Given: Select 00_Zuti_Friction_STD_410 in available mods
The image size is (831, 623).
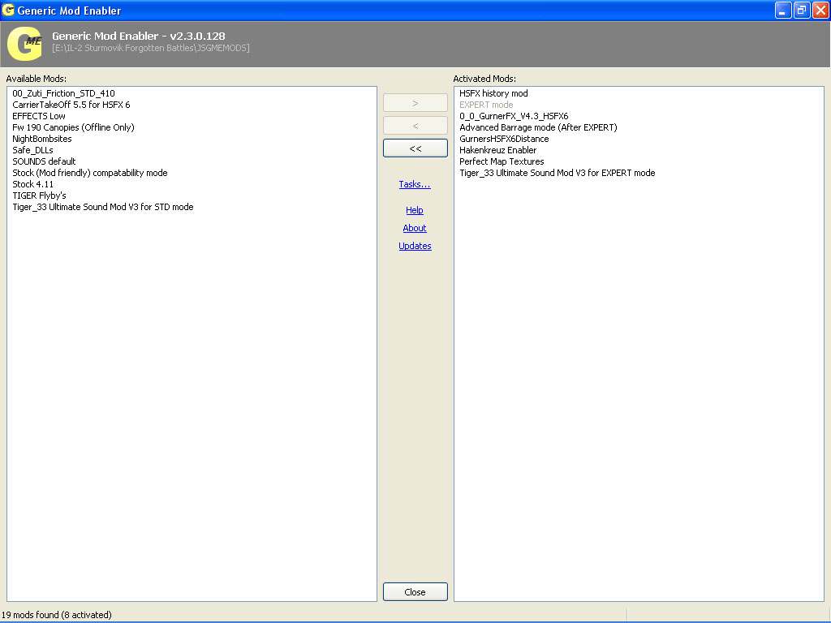Looking at the screenshot, I should tap(63, 93).
